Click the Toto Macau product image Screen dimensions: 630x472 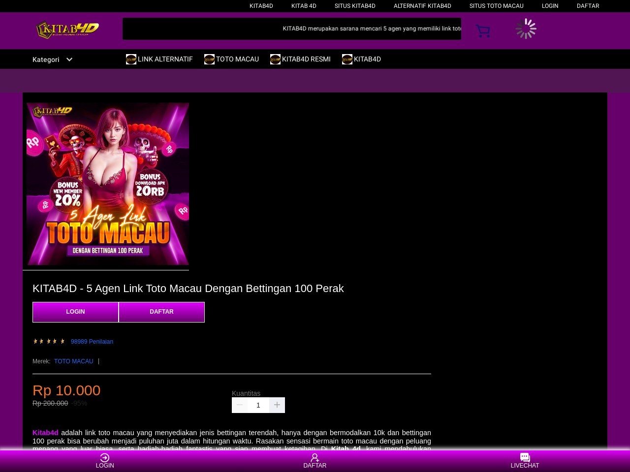tap(108, 184)
